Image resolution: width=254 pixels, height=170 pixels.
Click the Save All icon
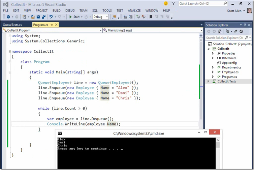tap(43, 17)
